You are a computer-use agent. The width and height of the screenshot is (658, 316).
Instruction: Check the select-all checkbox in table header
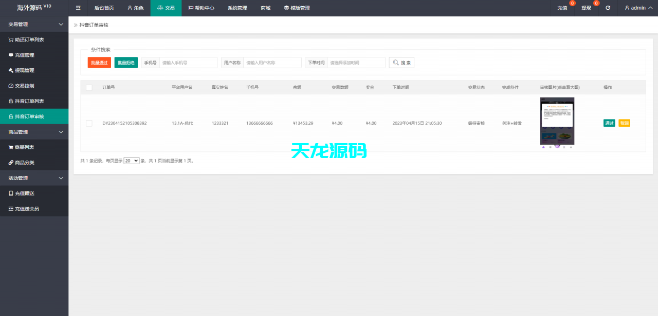pos(89,87)
